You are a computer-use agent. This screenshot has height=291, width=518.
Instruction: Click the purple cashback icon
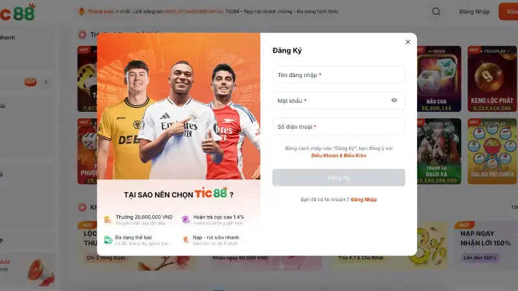(x=186, y=219)
